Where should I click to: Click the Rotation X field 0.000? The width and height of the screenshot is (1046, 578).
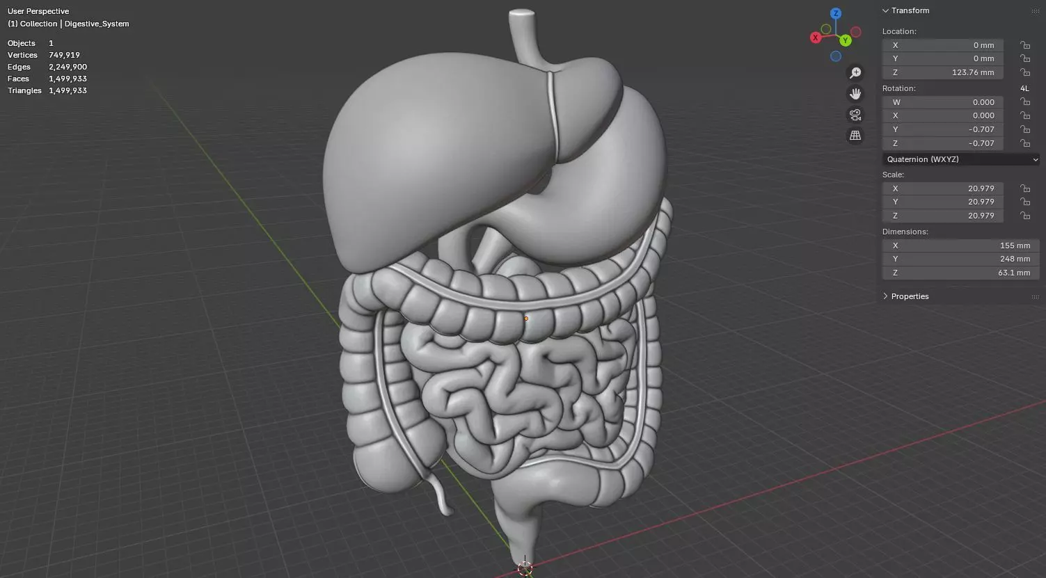point(943,115)
